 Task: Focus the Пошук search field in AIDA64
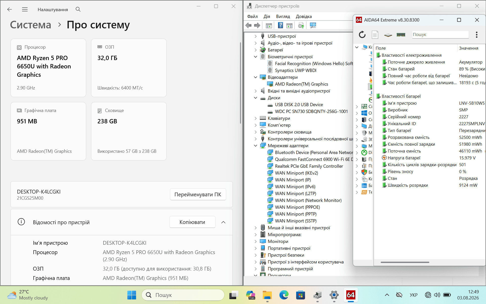click(440, 34)
